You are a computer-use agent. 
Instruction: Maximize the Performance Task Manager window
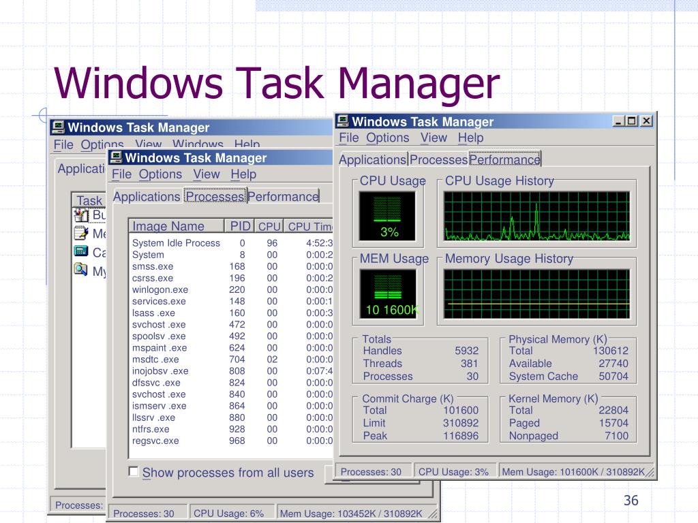[x=632, y=121]
